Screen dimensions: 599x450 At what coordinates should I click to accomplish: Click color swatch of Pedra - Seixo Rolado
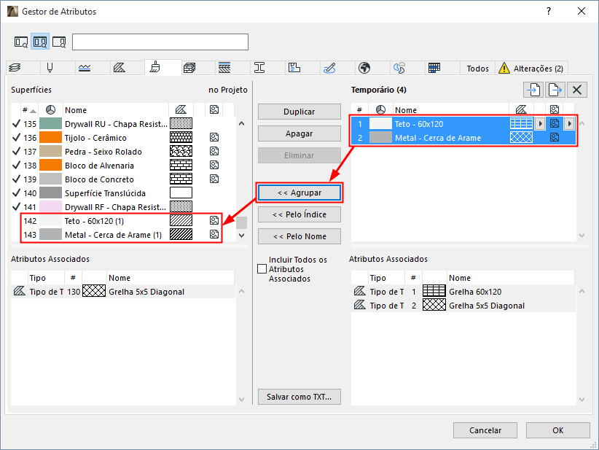click(x=50, y=152)
